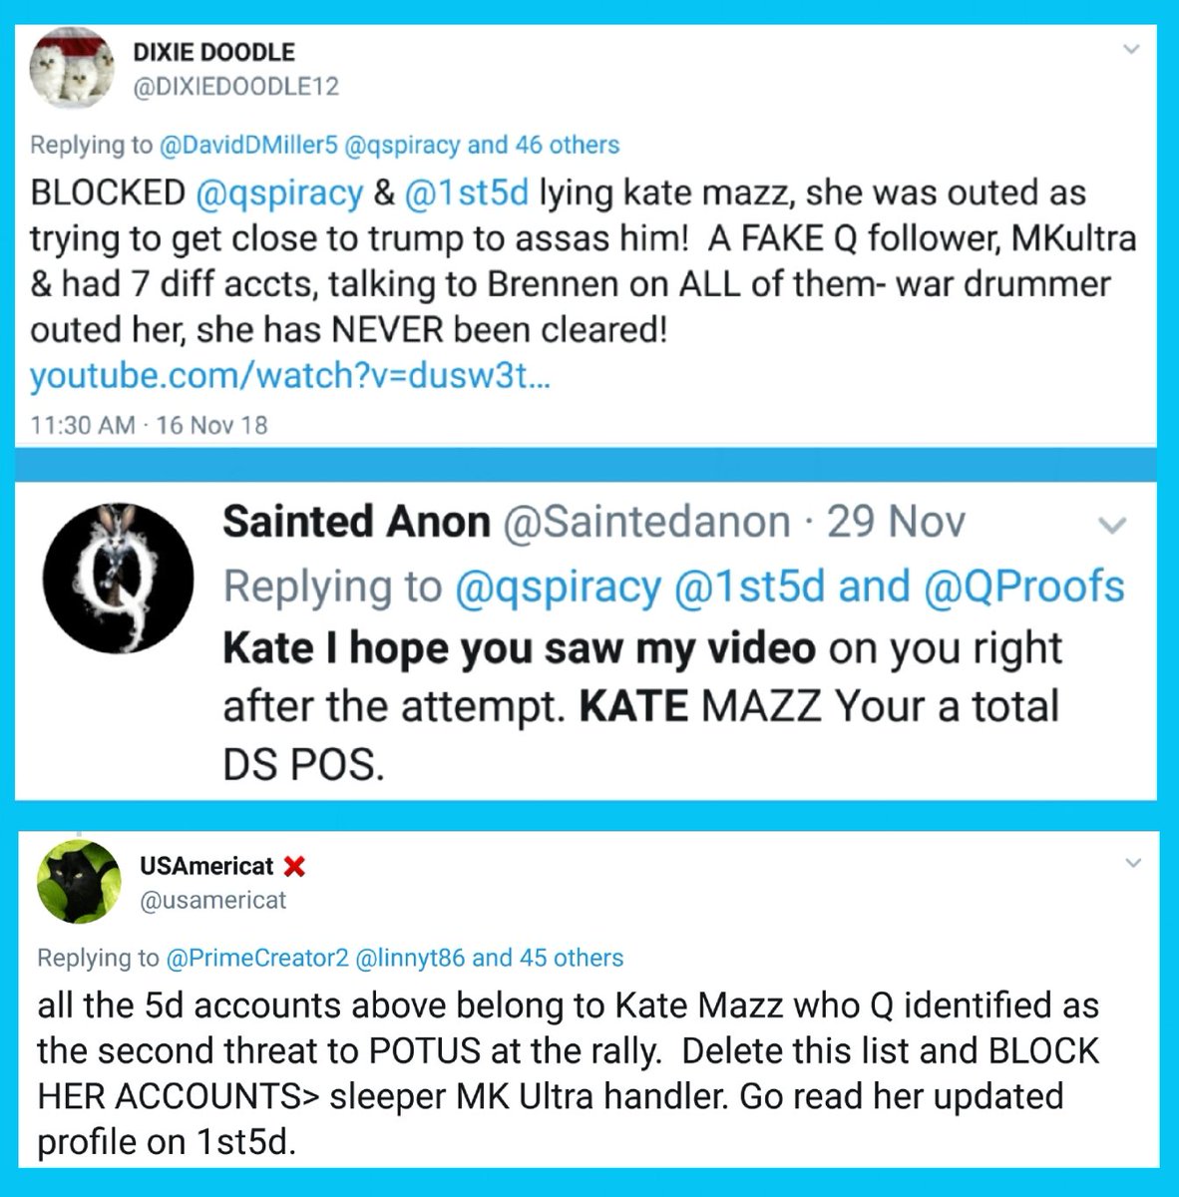Open the DIXIE DOODLE display name
Image resolution: width=1179 pixels, height=1197 pixels.
click(x=213, y=52)
